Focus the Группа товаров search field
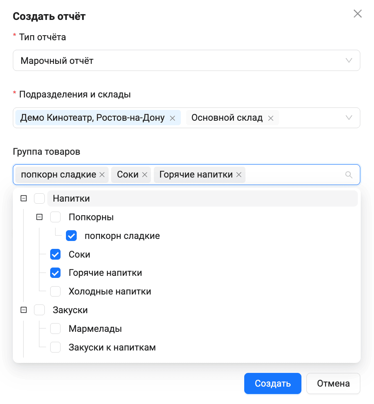Screen dimensions: 374x404 pos(294,175)
